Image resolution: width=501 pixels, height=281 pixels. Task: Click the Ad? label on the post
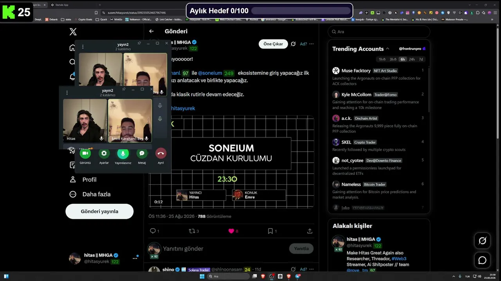(303, 44)
